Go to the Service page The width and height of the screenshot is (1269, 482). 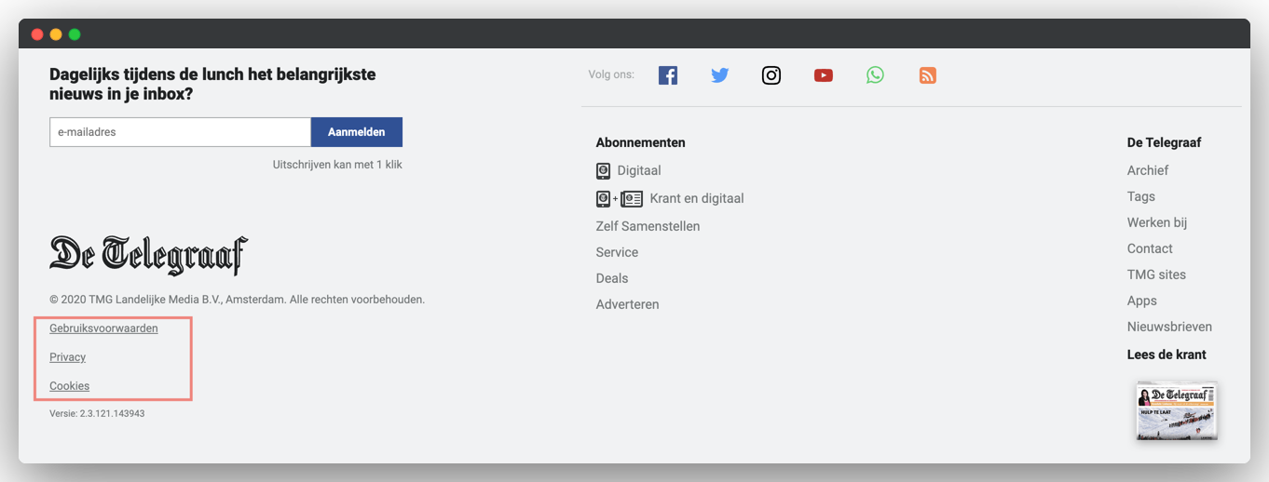click(x=617, y=252)
